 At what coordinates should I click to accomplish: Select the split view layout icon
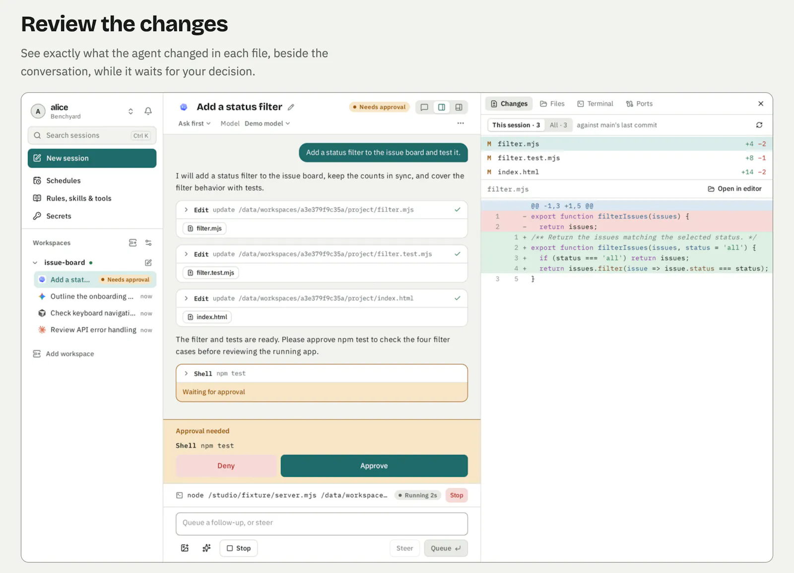click(x=442, y=107)
